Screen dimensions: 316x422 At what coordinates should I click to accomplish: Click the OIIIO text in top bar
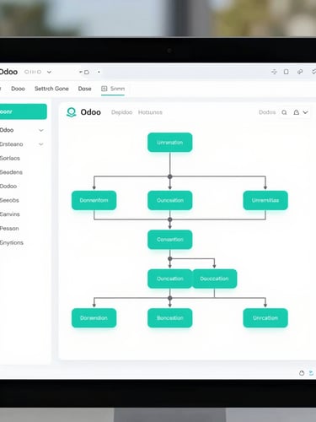tap(33, 72)
